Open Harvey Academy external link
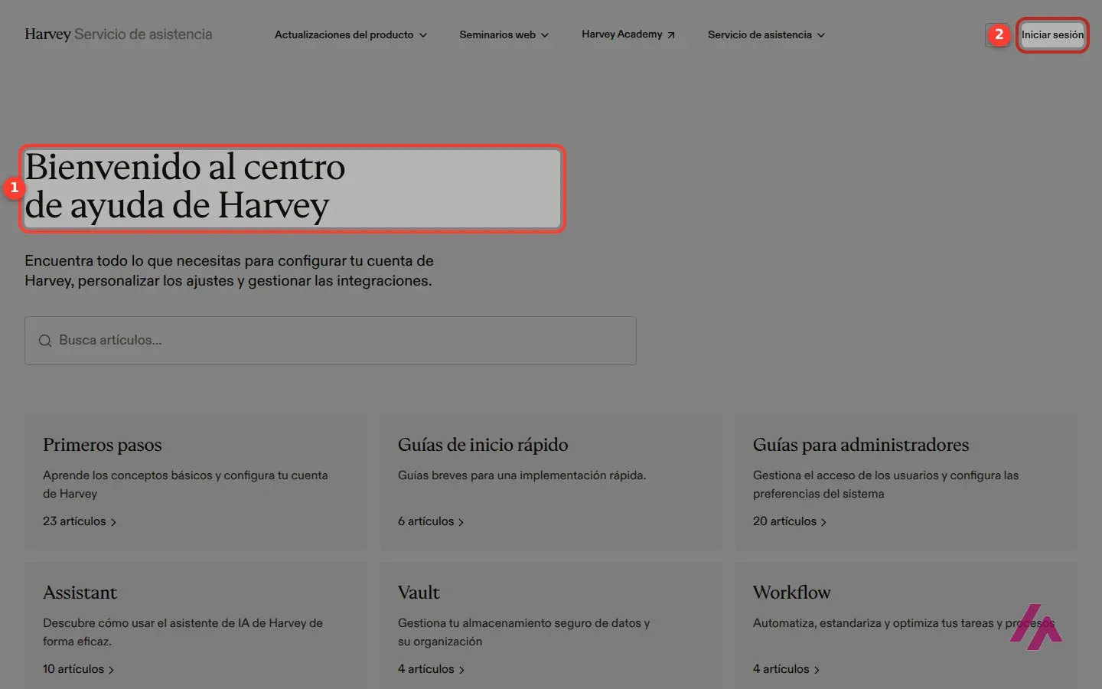This screenshot has height=689, width=1102. 628,34
